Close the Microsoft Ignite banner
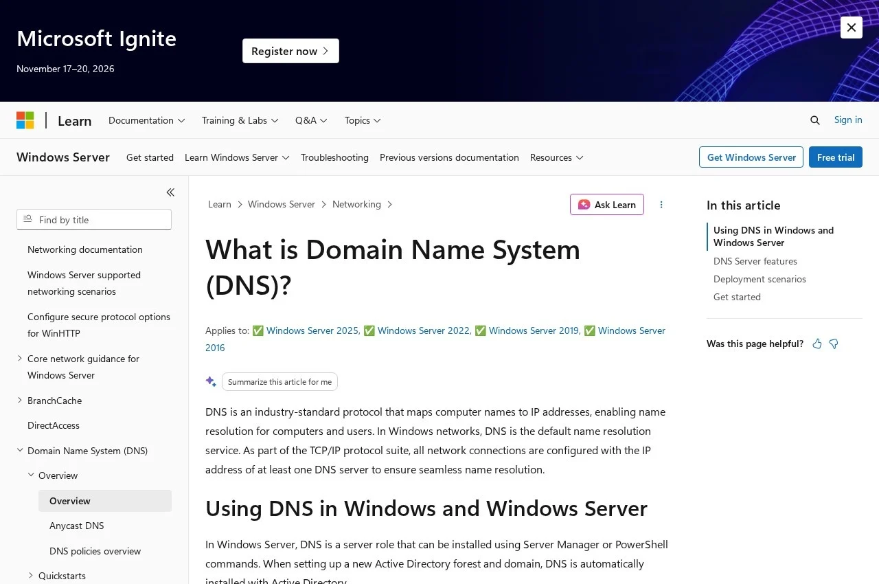This screenshot has height=584, width=879. (852, 27)
